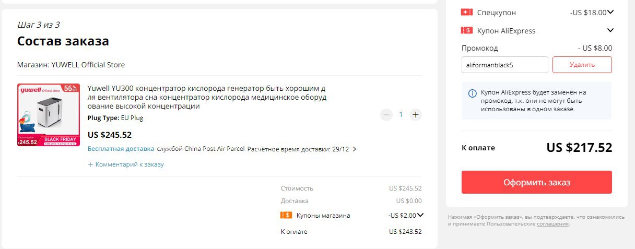Viewport: 635px width, 249px height.
Task: Click the orange store coupon icon
Action: (x=286, y=215)
